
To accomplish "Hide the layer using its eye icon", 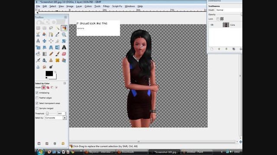I will coord(212,25).
